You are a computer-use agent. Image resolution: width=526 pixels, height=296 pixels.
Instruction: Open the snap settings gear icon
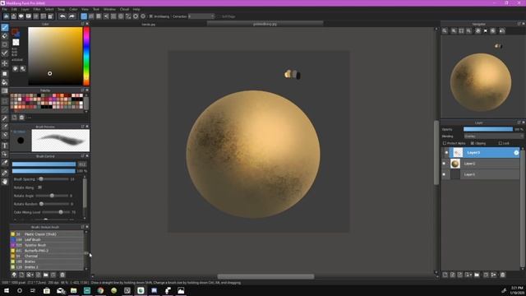point(143,16)
